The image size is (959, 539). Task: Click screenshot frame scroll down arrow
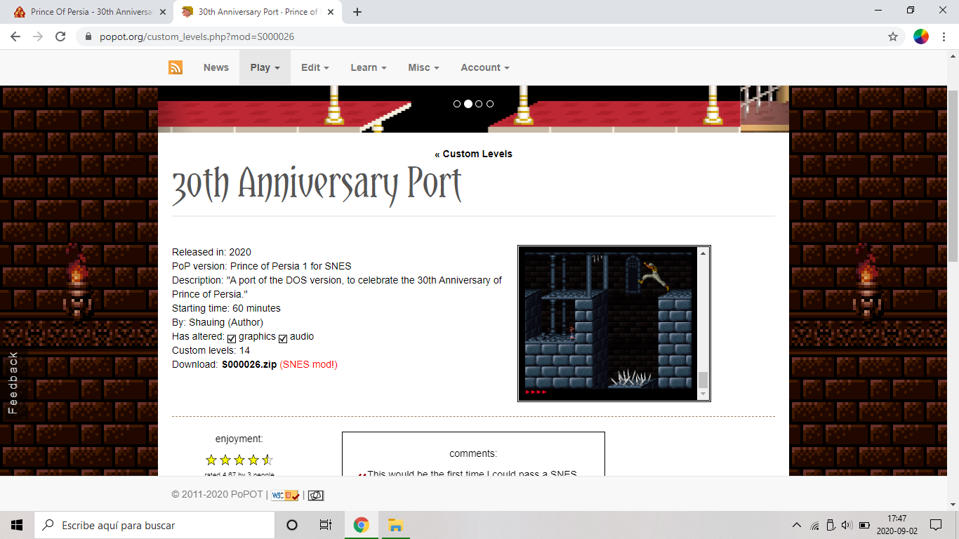click(x=703, y=395)
